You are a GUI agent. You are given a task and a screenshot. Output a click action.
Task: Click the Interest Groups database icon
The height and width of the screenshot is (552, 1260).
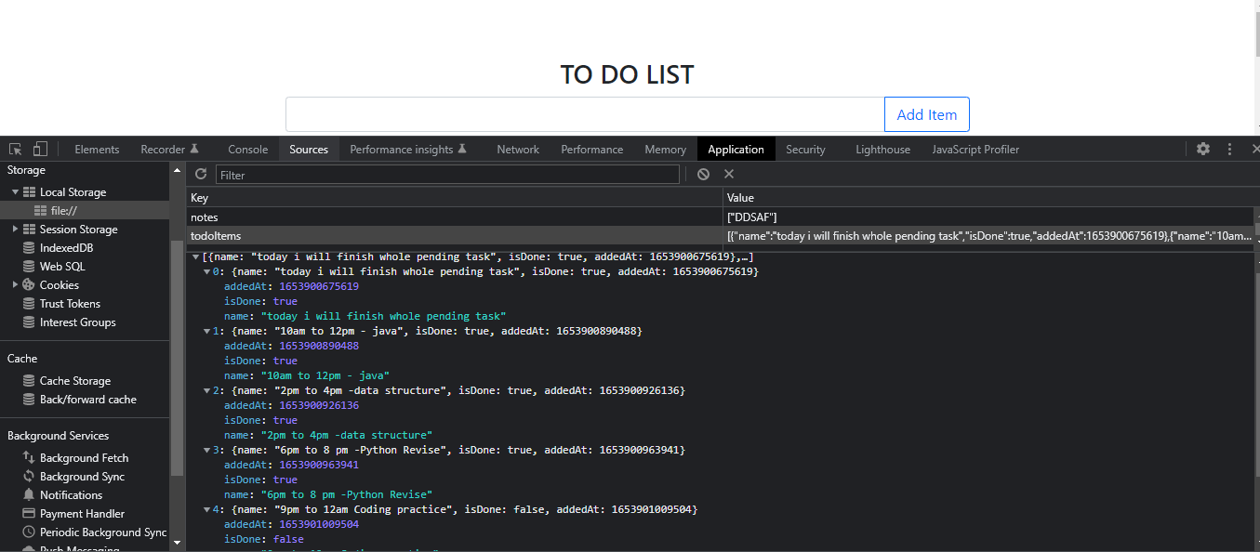point(30,322)
